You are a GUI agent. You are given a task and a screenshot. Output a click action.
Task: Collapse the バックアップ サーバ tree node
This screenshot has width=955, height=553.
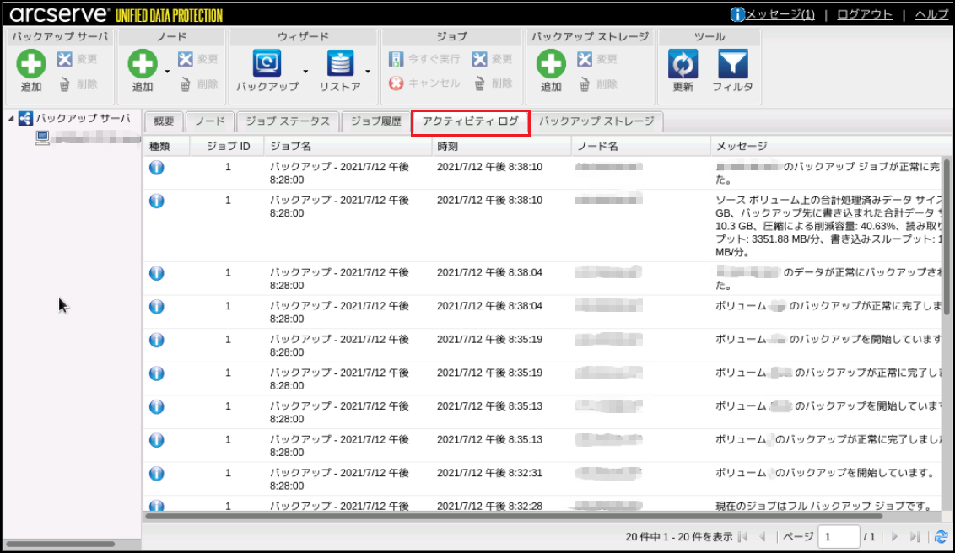pyautogui.click(x=11, y=119)
